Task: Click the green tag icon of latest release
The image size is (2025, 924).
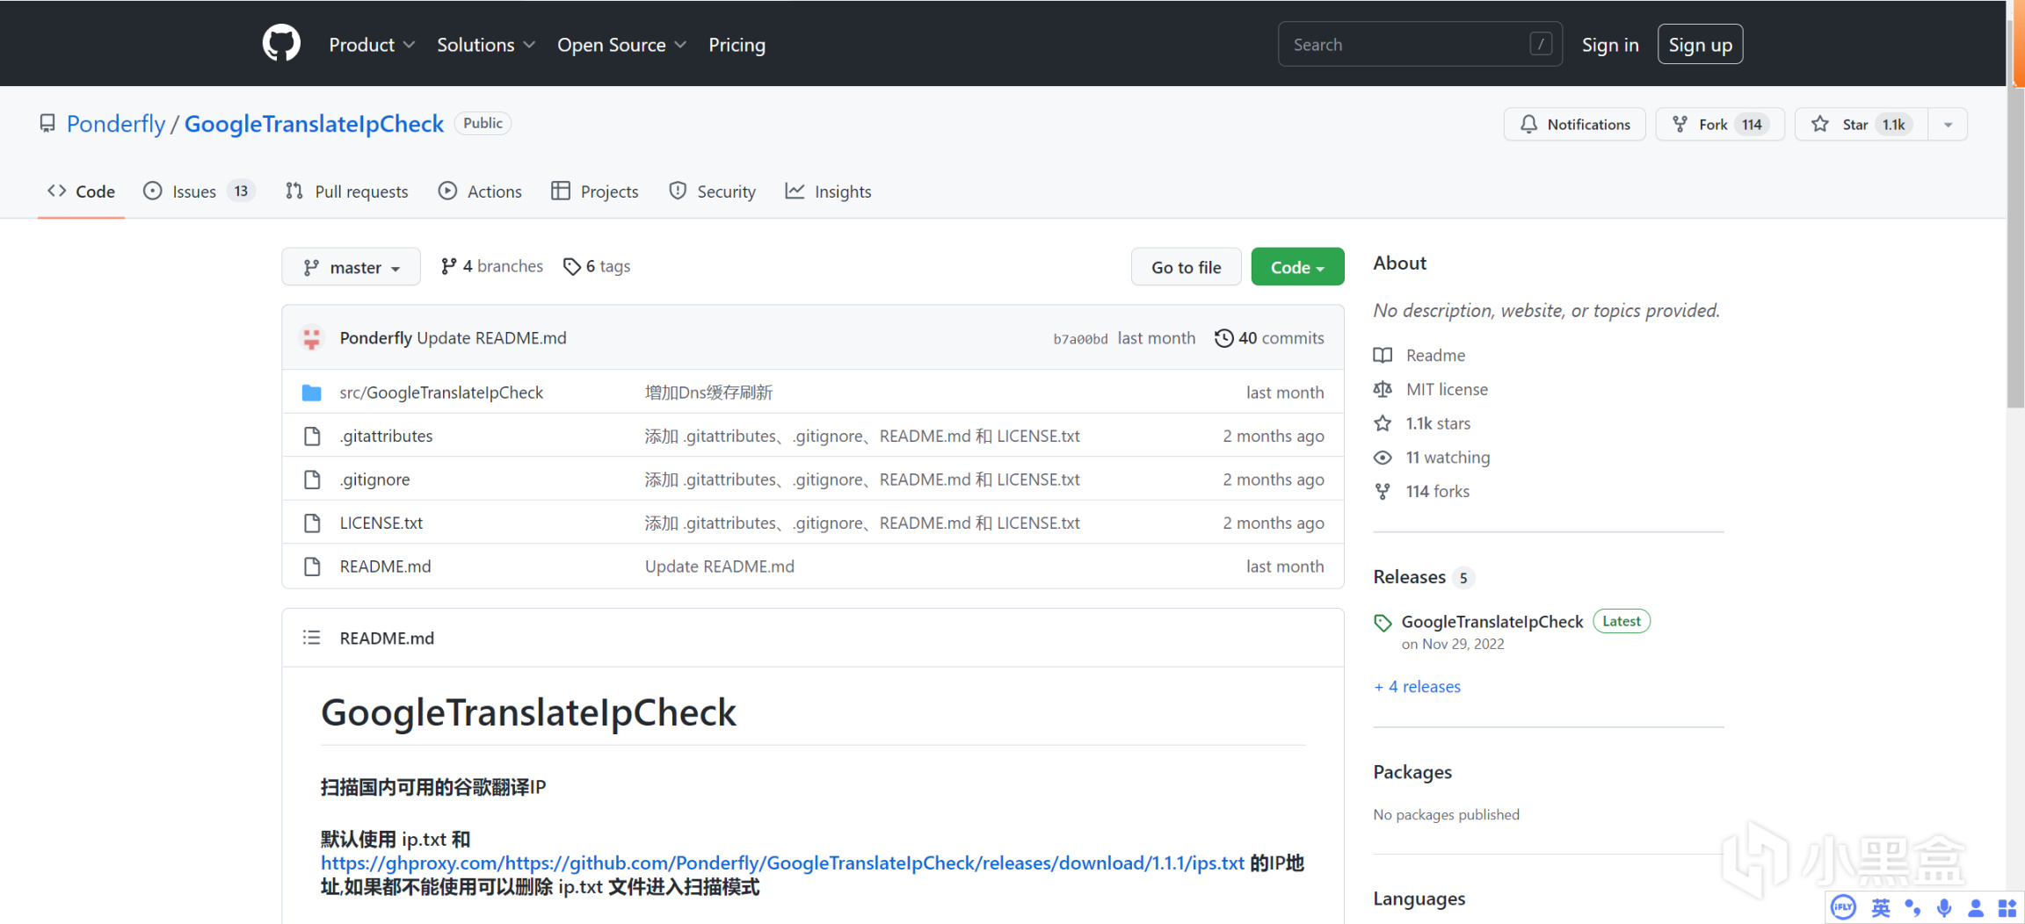Action: (1383, 623)
